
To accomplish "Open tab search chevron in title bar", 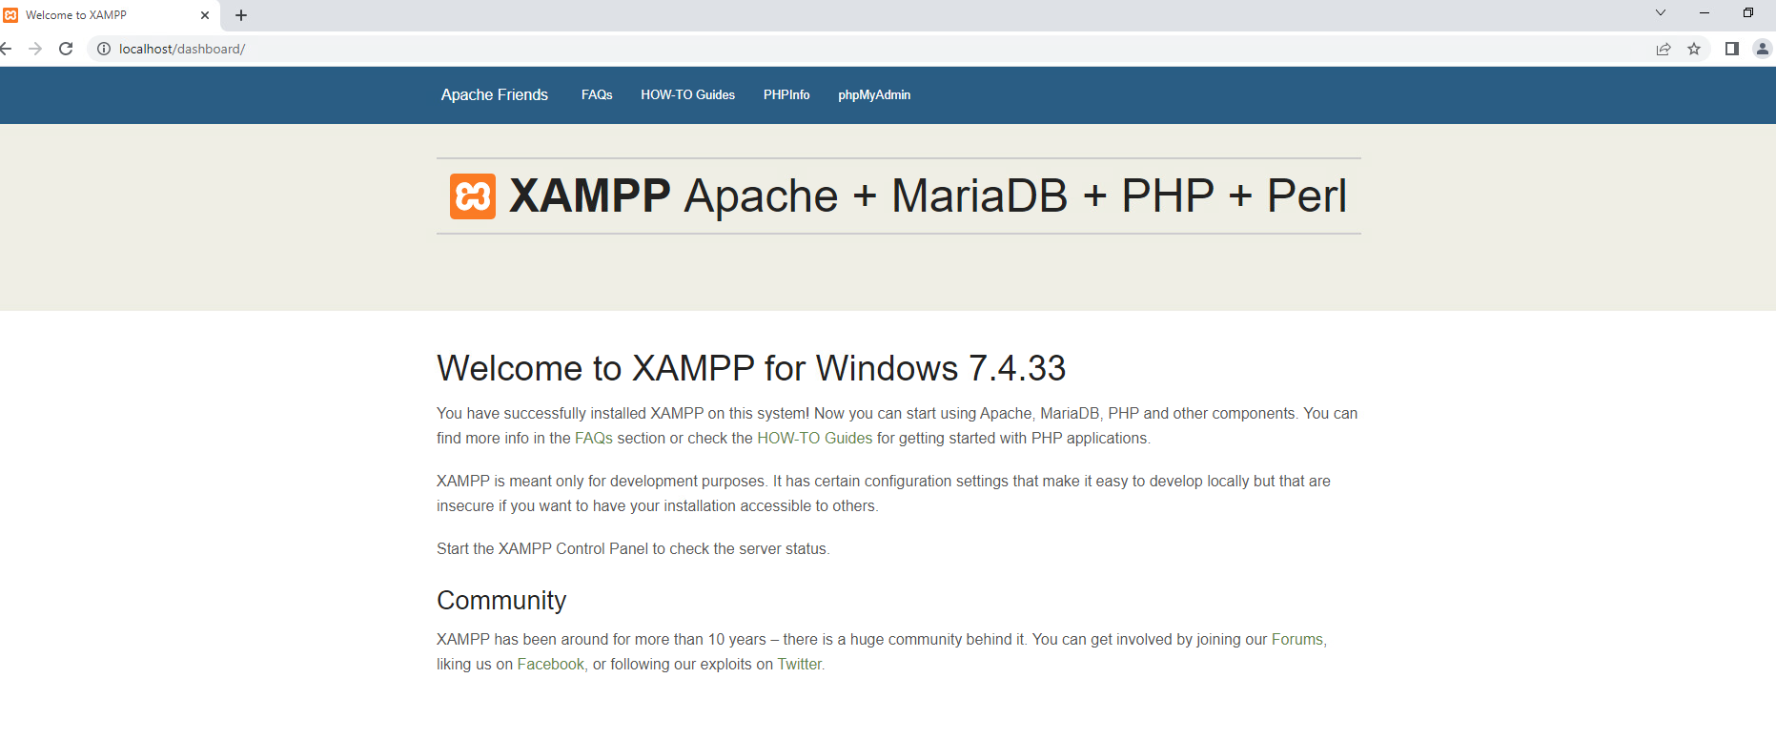I will click(x=1661, y=13).
